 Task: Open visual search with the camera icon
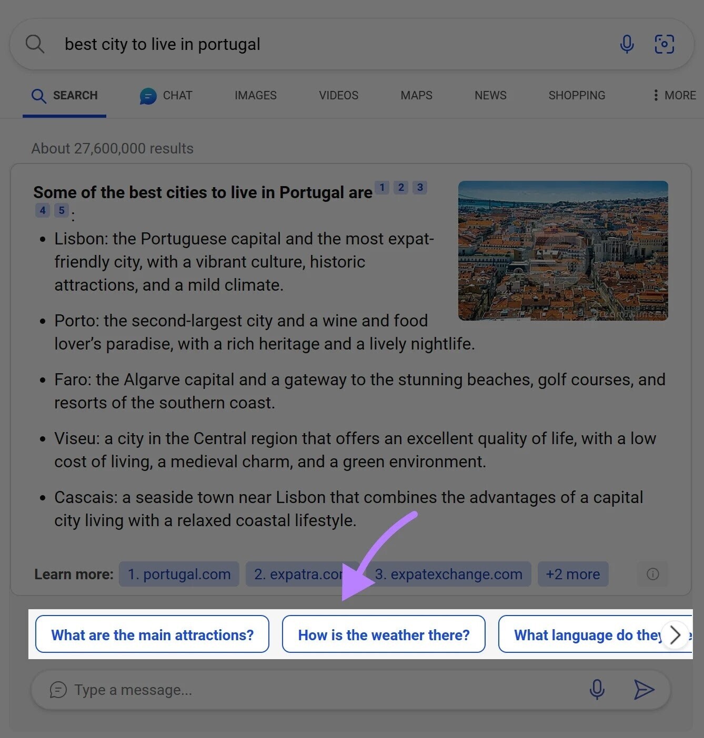[665, 44]
